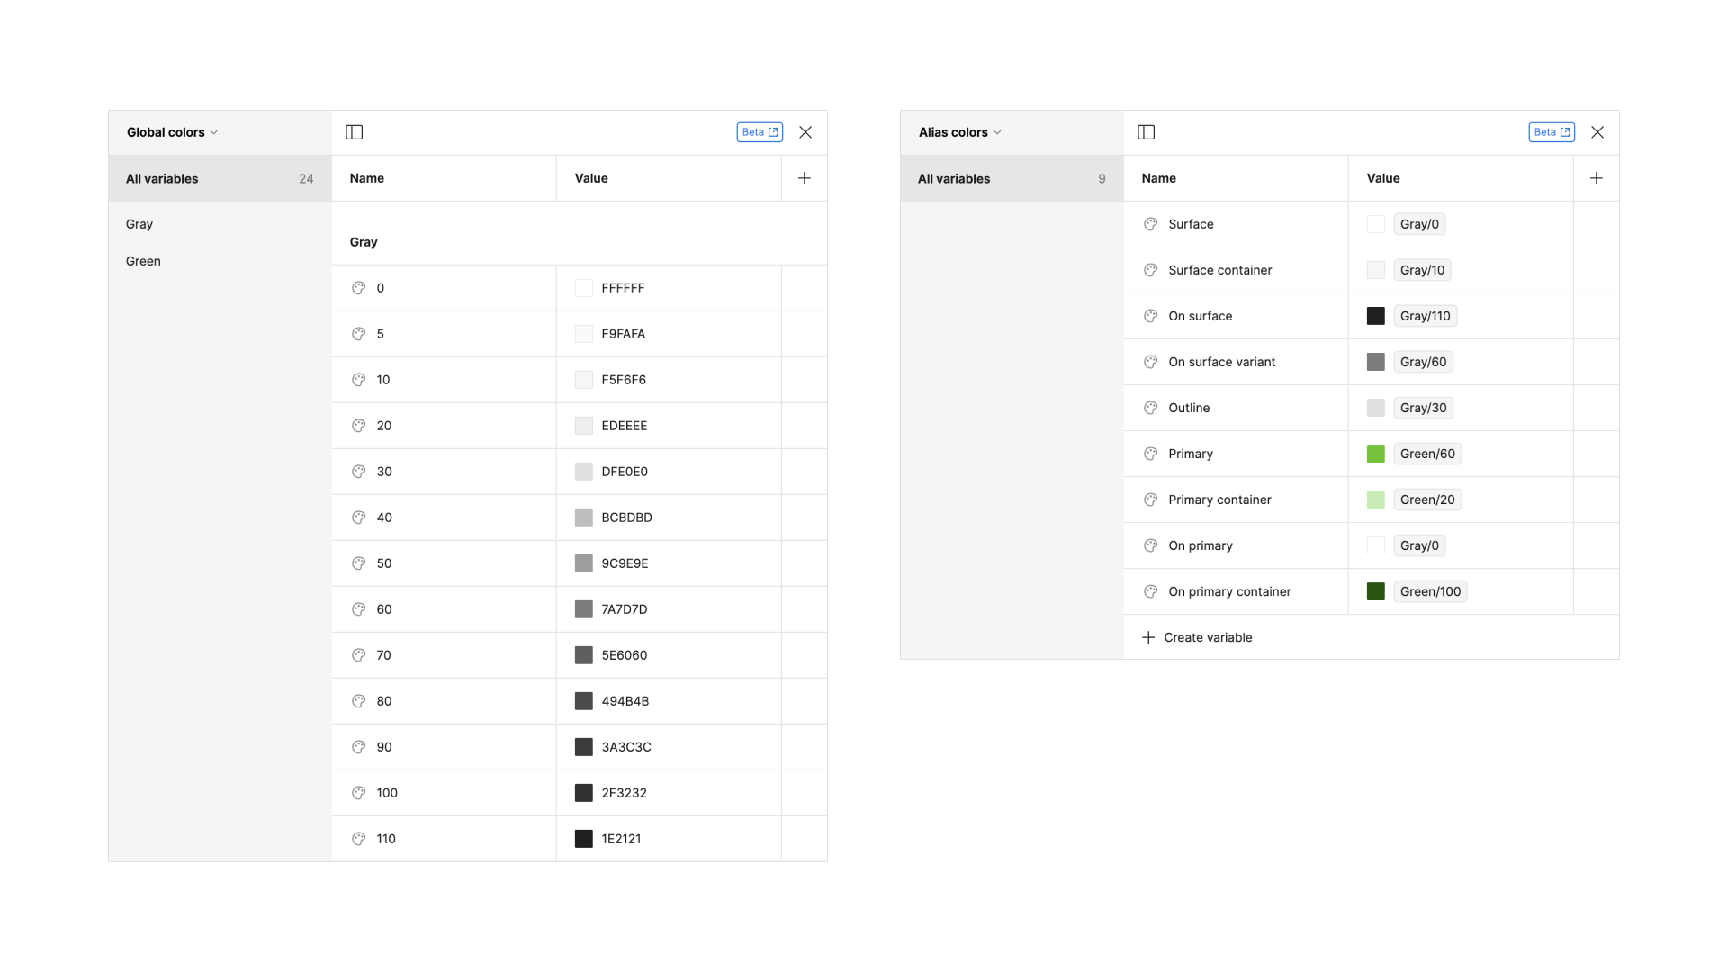Image resolution: width=1728 pixels, height=972 pixels.
Task: Click palette icon for On primary container
Action: pyautogui.click(x=1150, y=591)
